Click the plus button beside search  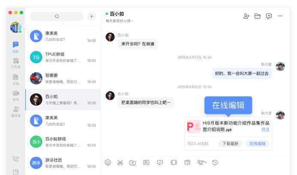[91, 16]
